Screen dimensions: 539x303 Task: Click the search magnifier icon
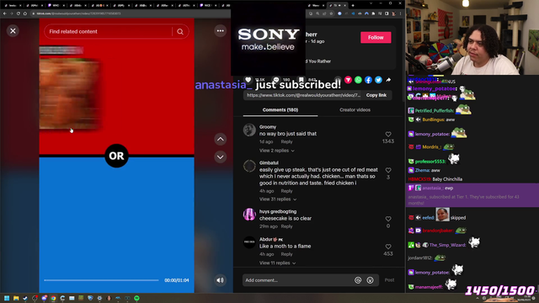coord(180,32)
